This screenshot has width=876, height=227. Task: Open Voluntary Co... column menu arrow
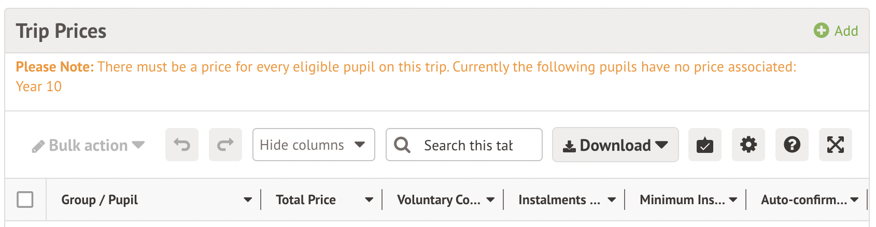click(x=490, y=200)
